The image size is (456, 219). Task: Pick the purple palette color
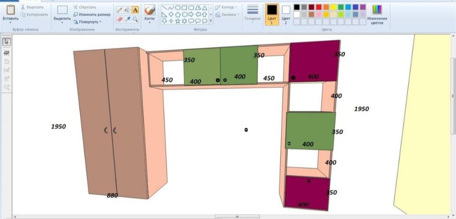pos(363,7)
